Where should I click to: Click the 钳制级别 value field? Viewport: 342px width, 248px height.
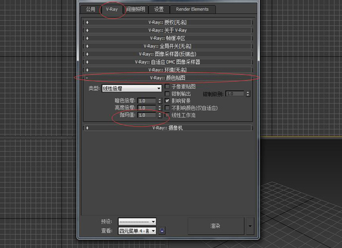[235, 94]
